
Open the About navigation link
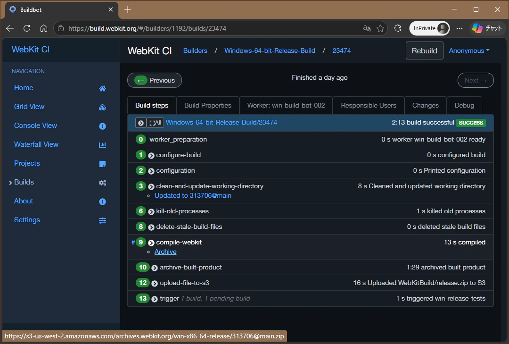[x=24, y=201]
